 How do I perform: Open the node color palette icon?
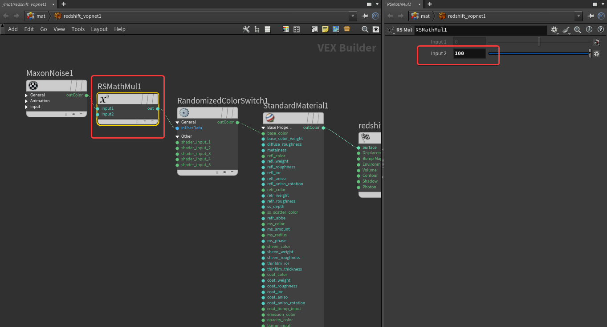tap(286, 29)
